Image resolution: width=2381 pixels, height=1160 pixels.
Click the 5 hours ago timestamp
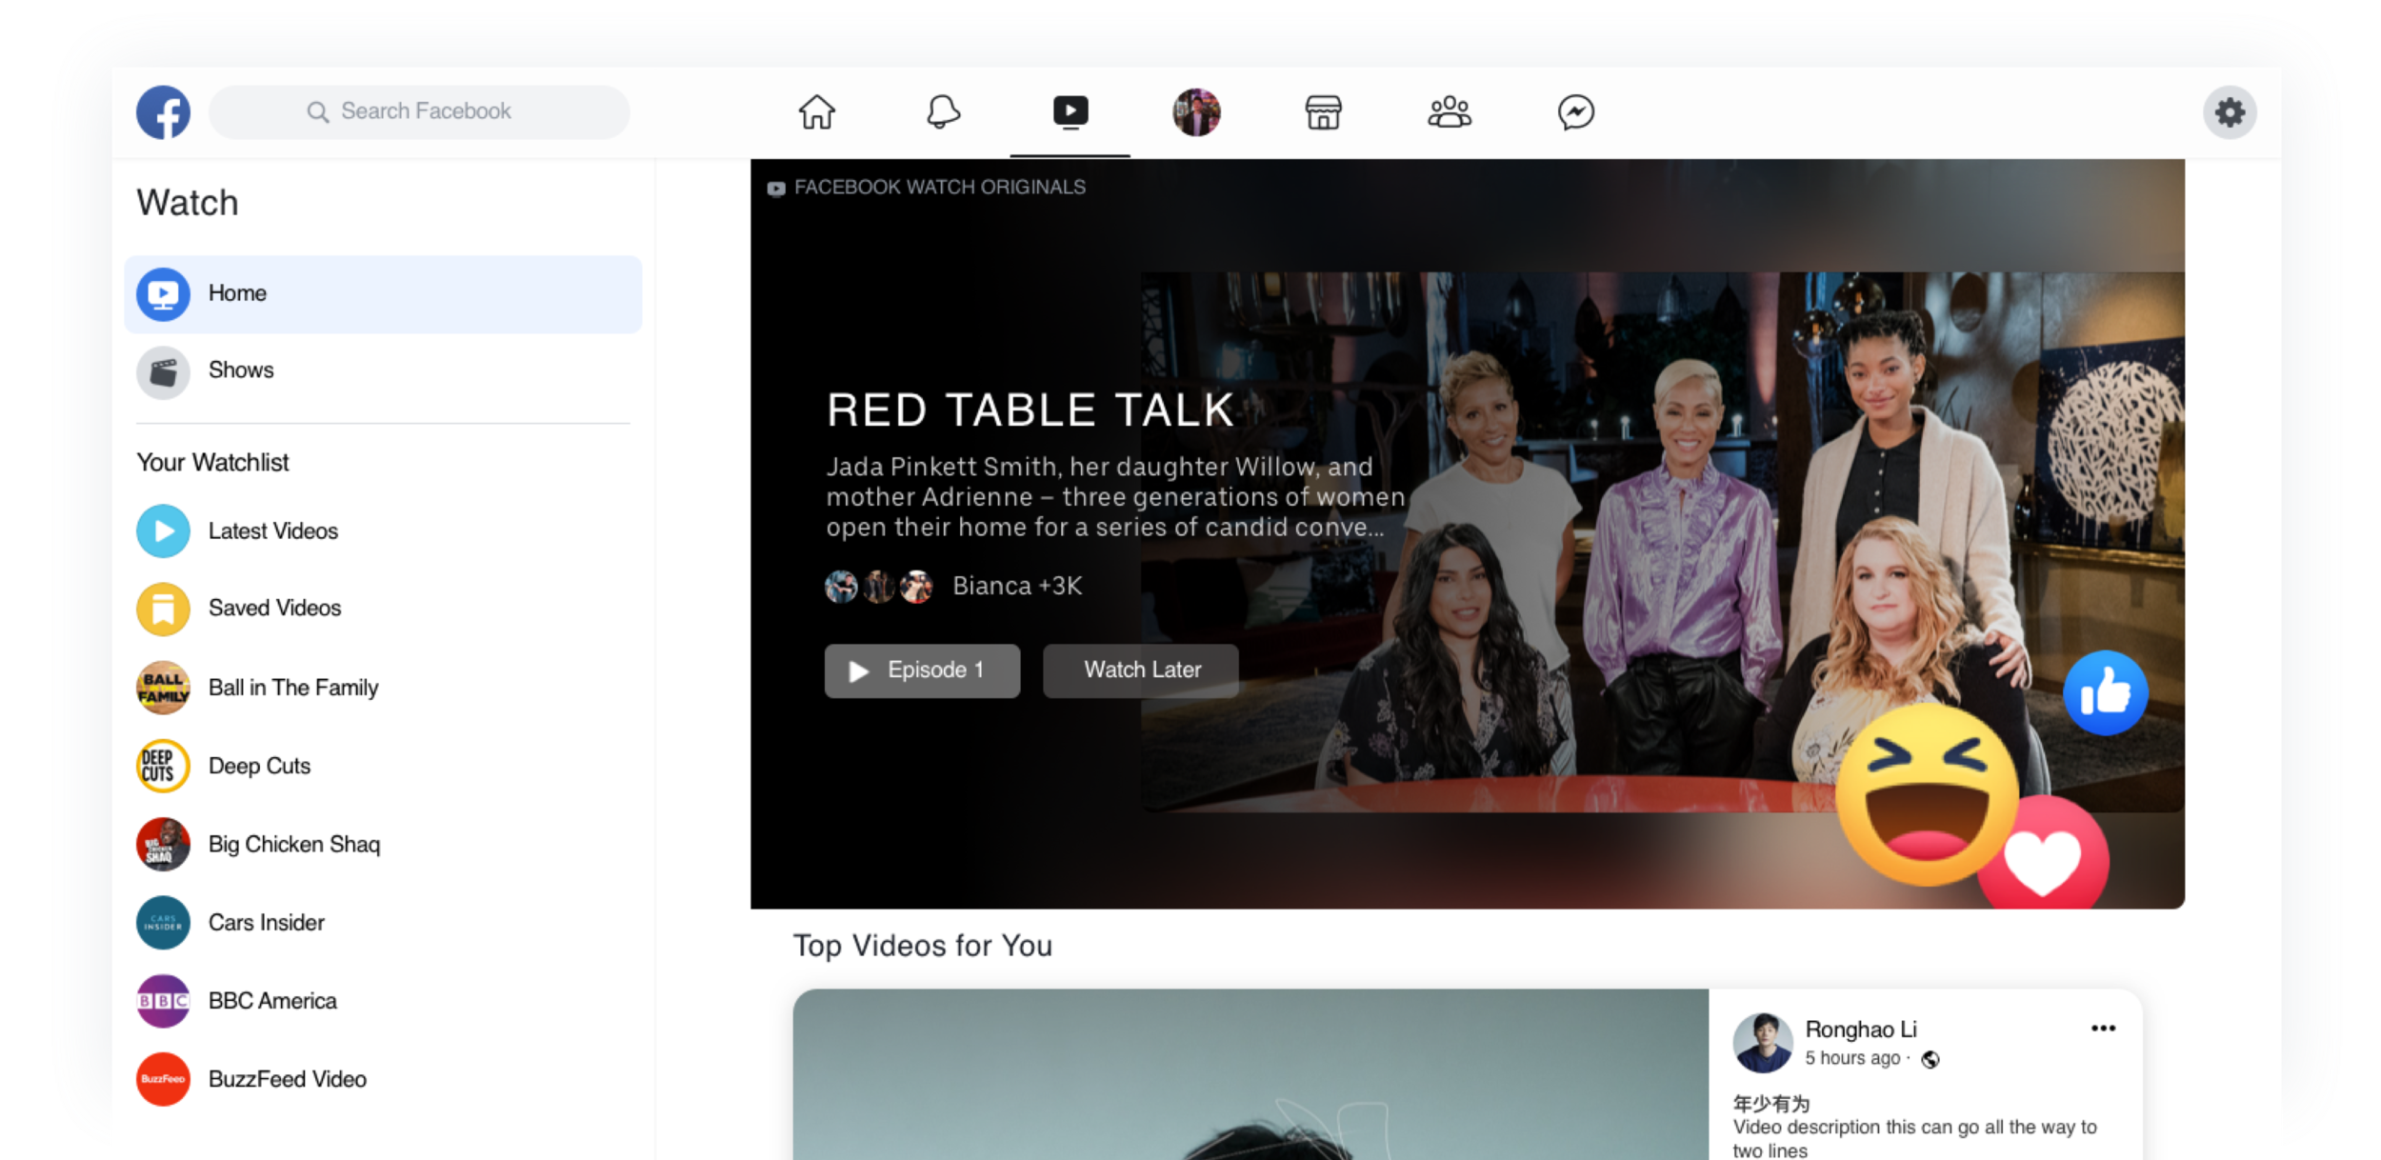1852,1058
